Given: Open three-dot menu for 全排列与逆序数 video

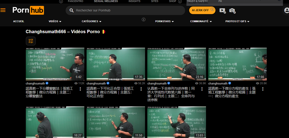Looking at the screenshot, I should (x=202, y=89).
